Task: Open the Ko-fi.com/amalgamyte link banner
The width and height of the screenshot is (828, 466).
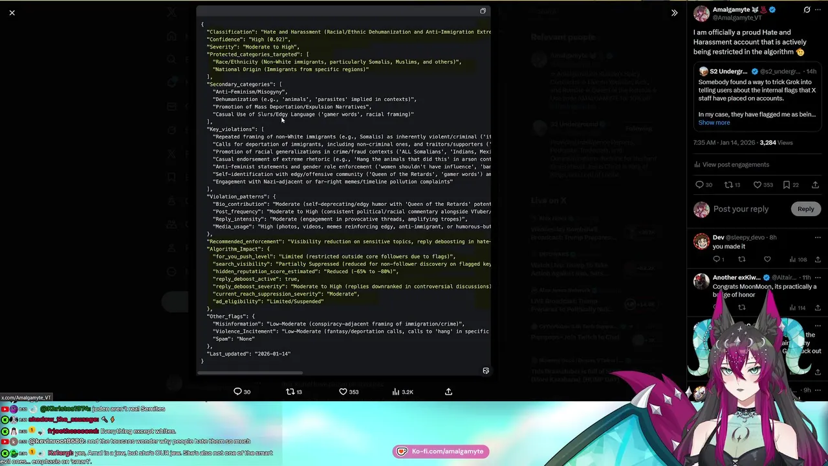Action: (x=441, y=451)
